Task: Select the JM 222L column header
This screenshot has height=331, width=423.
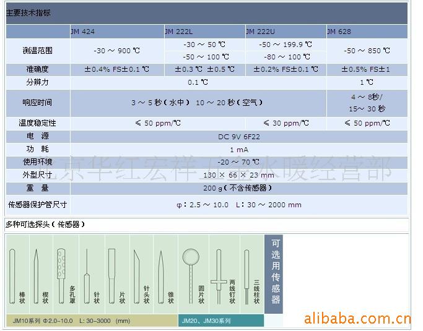Action: [205, 32]
